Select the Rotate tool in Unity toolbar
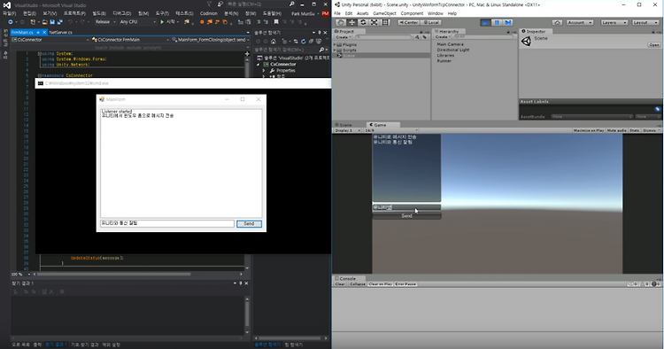Image resolution: width=664 pixels, height=349 pixels. (x=363, y=22)
